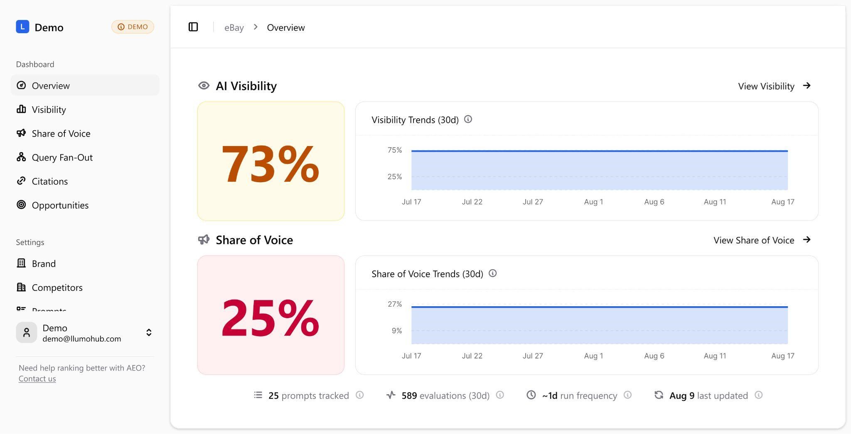
Task: Click View Visibility arrow link
Action: (x=775, y=86)
